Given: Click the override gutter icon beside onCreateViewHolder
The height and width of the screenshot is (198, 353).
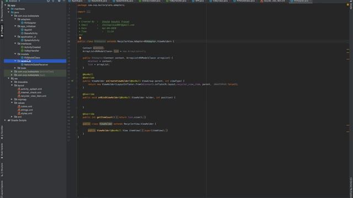Looking at the screenshot, I should click(72, 81).
